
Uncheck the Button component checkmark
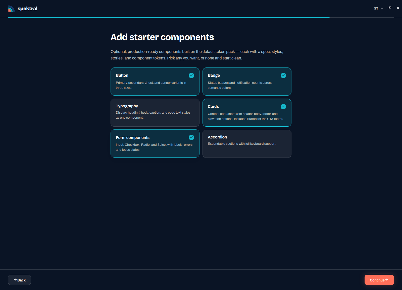tap(191, 76)
